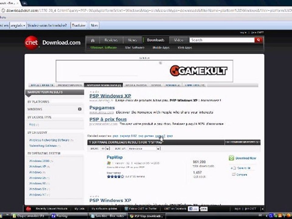Click the Traduire button
The height and width of the screenshot is (219, 292).
[78, 25]
